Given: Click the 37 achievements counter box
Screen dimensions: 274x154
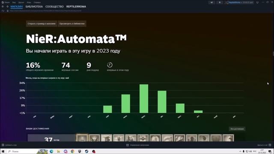Looking at the screenshot, I should pos(51,138).
